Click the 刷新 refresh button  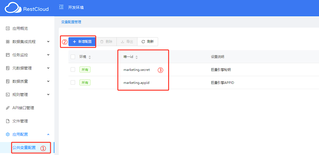point(148,42)
